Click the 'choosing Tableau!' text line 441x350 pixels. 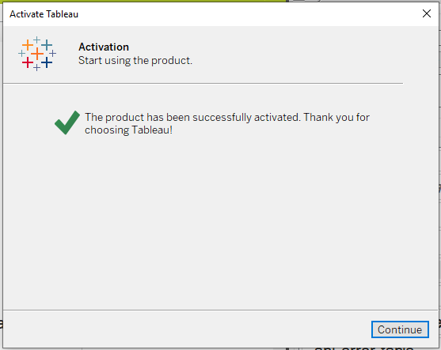click(x=128, y=130)
